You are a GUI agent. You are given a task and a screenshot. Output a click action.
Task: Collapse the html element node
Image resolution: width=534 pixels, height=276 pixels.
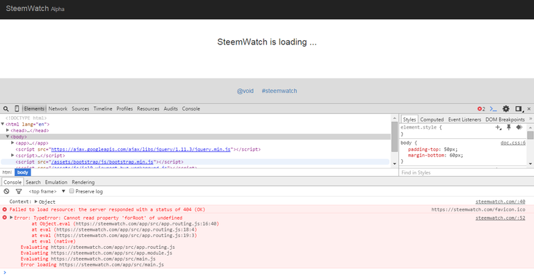point(3,124)
